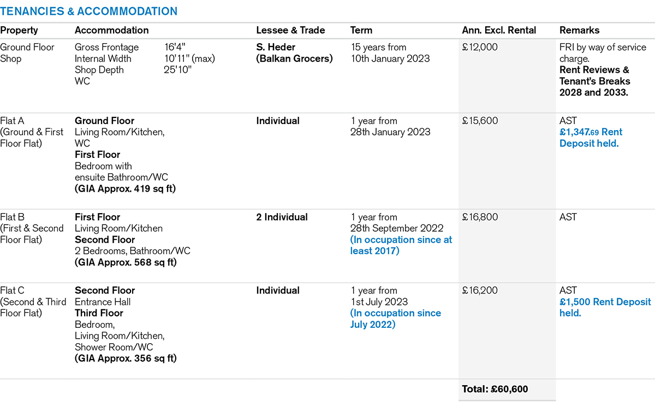
Task: Click the £1,347.69 Rent Deposit held text
Action: coord(591,138)
